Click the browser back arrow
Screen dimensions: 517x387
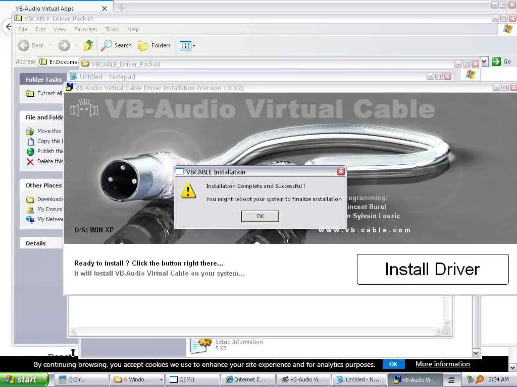tap(8, 27)
